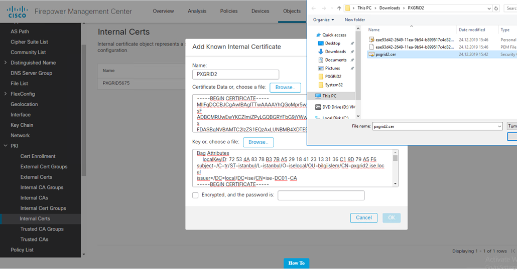Open Key Chain in sidebar
Image resolution: width=517 pixels, height=271 pixels.
click(x=22, y=125)
